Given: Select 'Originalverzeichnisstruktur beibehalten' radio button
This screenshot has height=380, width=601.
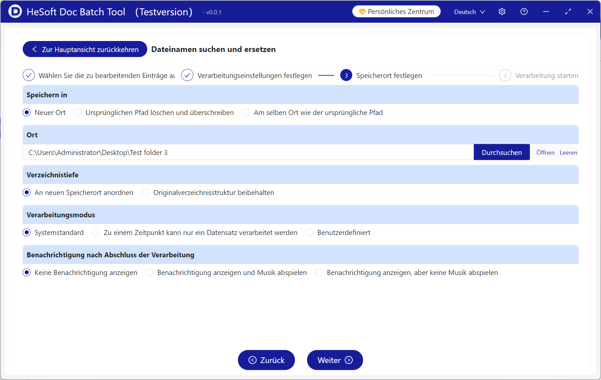Looking at the screenshot, I should [145, 193].
